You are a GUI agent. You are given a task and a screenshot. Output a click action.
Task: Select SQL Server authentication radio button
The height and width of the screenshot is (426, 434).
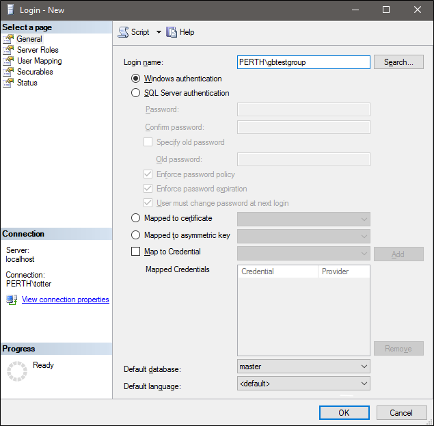[135, 93]
